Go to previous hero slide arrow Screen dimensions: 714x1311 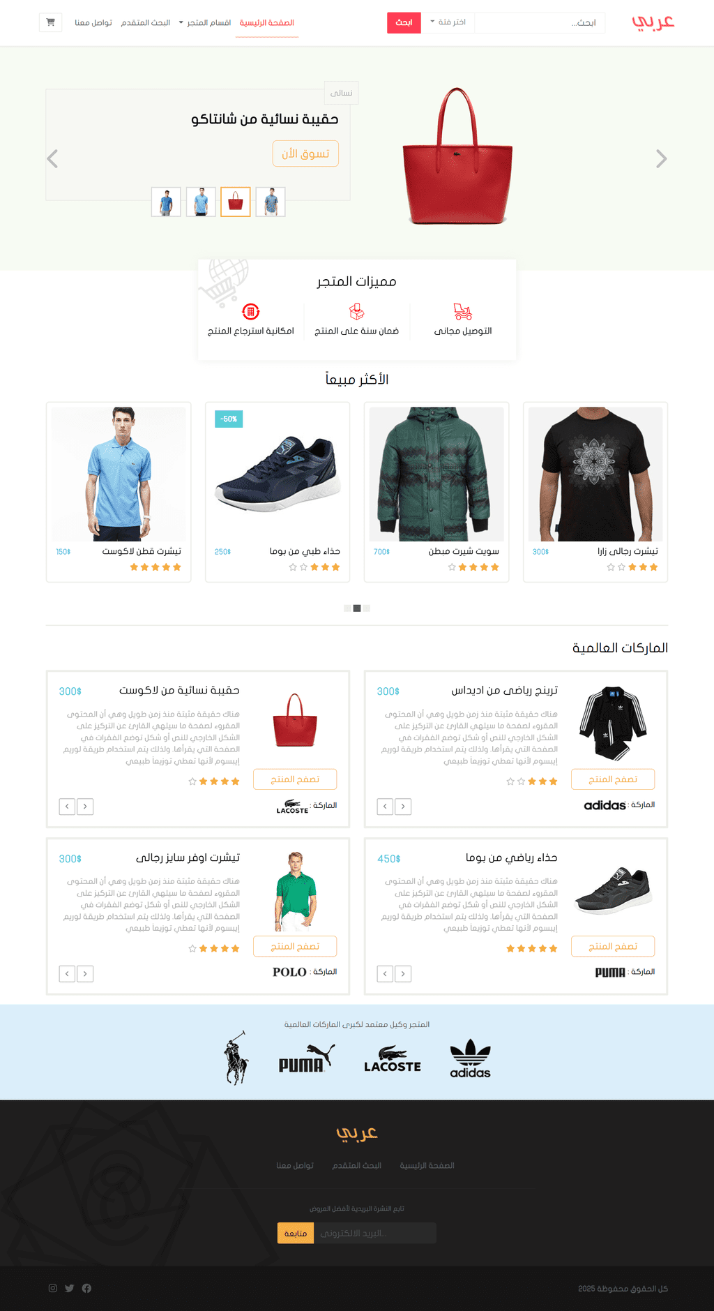(x=52, y=159)
